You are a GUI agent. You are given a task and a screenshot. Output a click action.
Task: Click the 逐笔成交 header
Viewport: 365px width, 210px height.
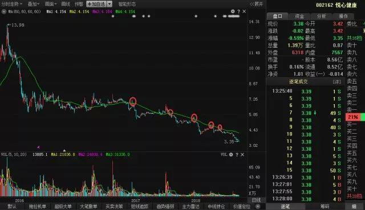298,81
